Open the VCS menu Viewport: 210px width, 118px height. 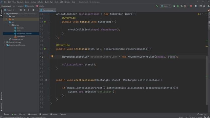(x=61, y=2)
